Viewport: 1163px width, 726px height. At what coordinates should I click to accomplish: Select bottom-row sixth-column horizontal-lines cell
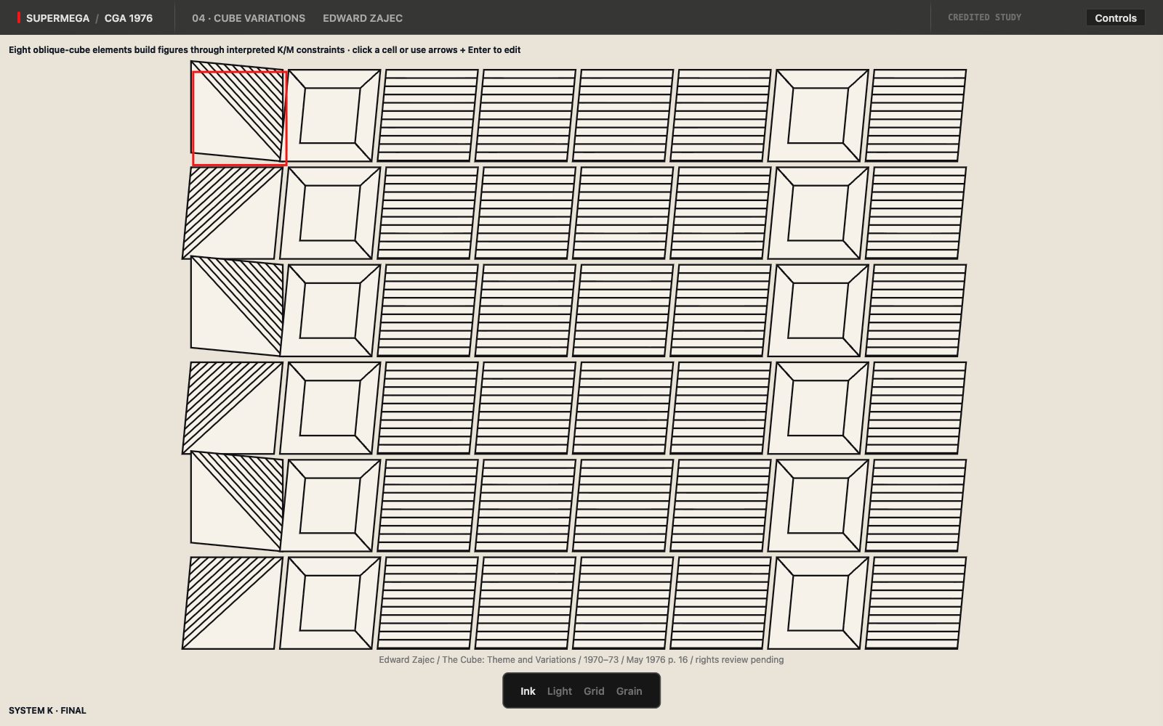[720, 603]
